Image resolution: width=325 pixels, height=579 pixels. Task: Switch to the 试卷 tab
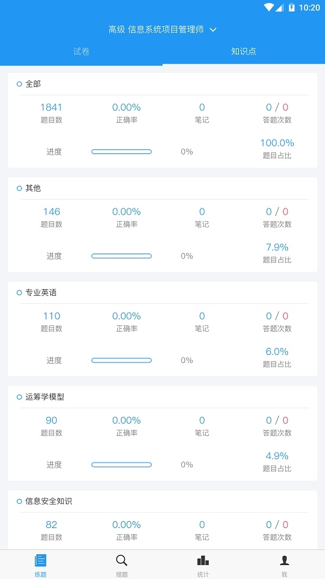[x=81, y=52]
